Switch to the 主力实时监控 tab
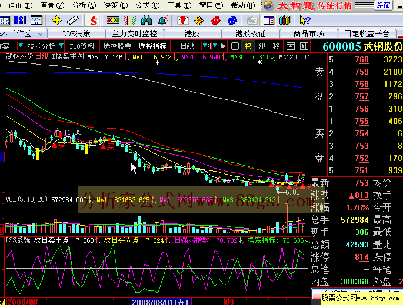 pos(134,33)
